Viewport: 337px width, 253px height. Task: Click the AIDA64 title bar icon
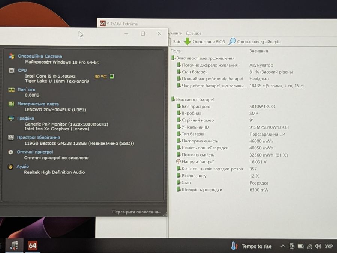[x=103, y=24]
